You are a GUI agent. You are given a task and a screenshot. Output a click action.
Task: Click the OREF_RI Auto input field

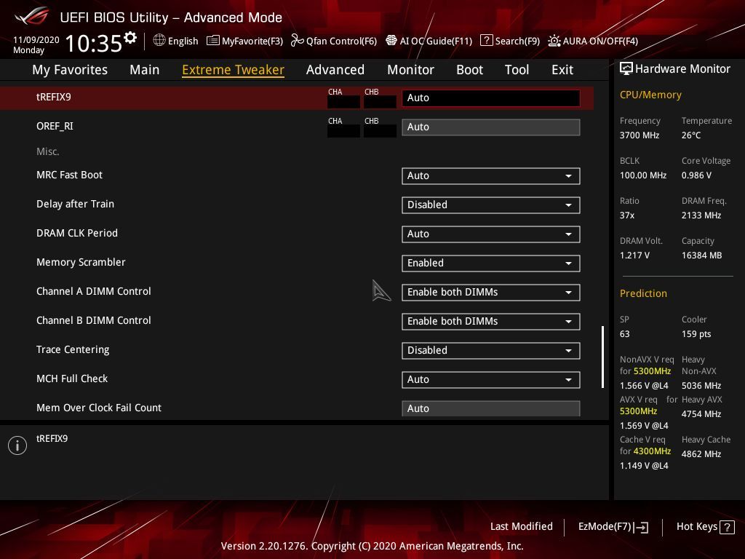[x=491, y=127]
